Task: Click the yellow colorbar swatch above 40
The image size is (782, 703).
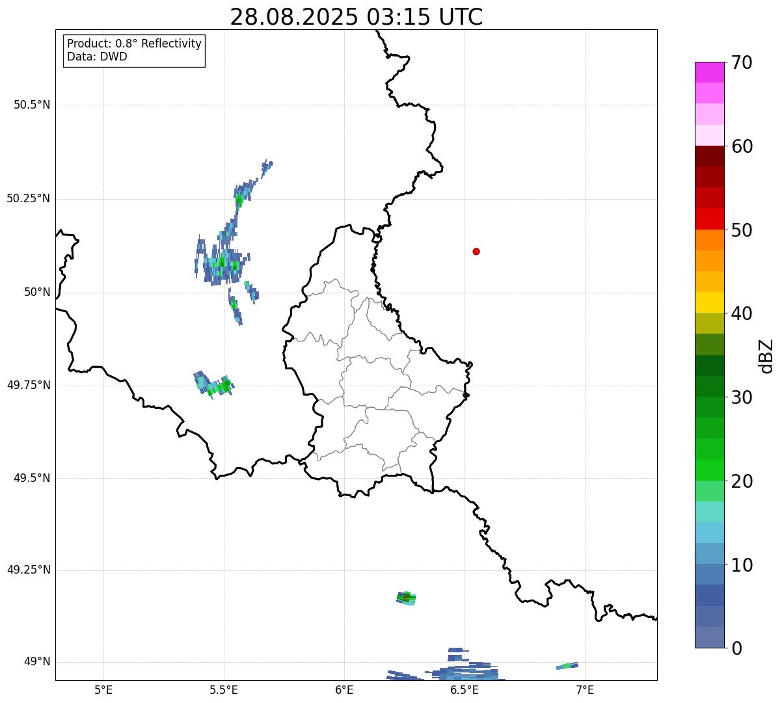Action: (x=709, y=302)
